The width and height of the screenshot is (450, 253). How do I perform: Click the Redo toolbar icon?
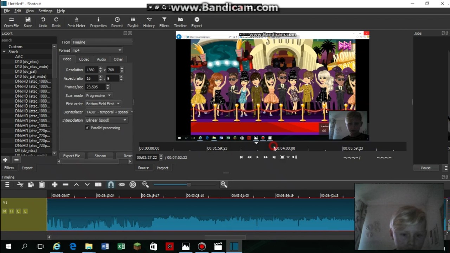[56, 22]
